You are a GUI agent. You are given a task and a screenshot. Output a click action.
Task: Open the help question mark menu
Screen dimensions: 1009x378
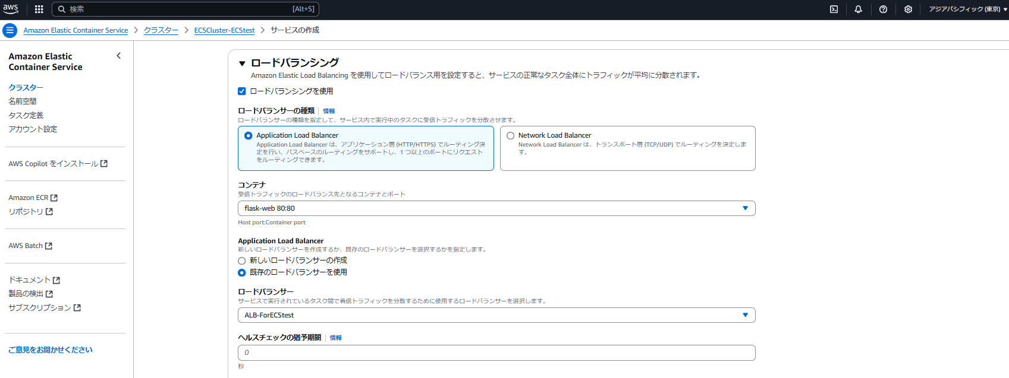(883, 9)
